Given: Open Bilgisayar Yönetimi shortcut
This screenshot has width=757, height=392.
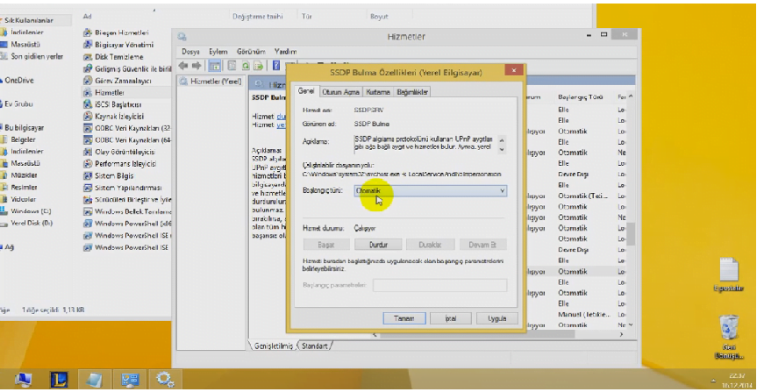Looking at the screenshot, I should pyautogui.click(x=124, y=44).
